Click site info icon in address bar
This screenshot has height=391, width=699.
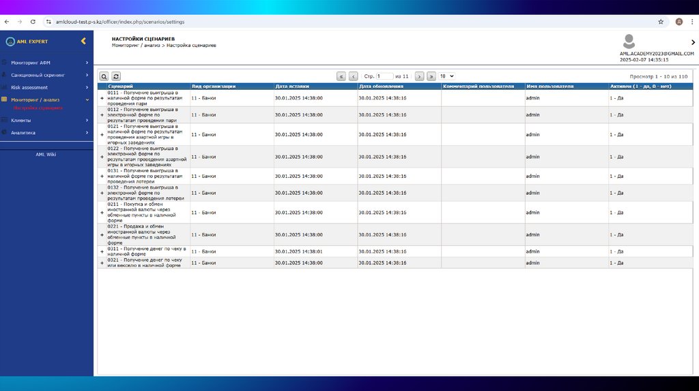click(48, 22)
